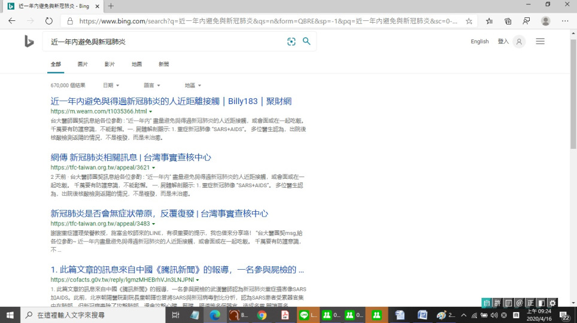Open the Billy183 聚財網 search result

coord(171,101)
